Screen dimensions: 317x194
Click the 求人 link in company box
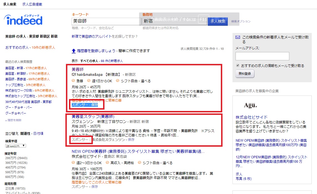pos(239,174)
